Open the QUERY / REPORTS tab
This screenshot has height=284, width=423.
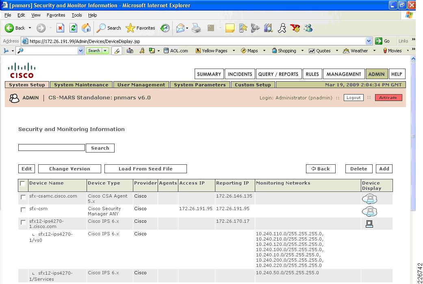tap(278, 74)
